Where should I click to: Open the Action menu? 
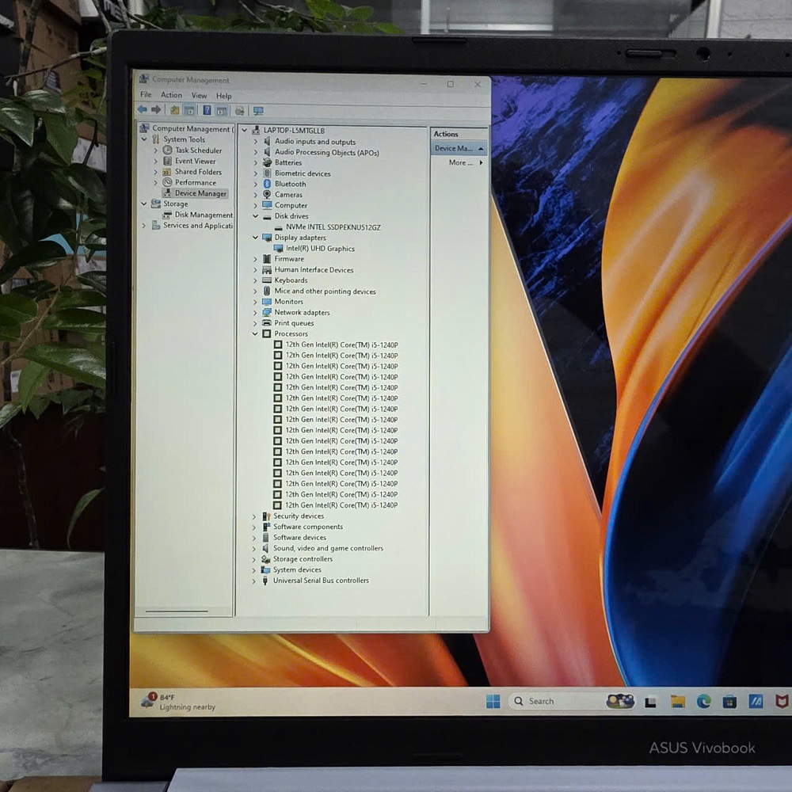click(x=171, y=95)
